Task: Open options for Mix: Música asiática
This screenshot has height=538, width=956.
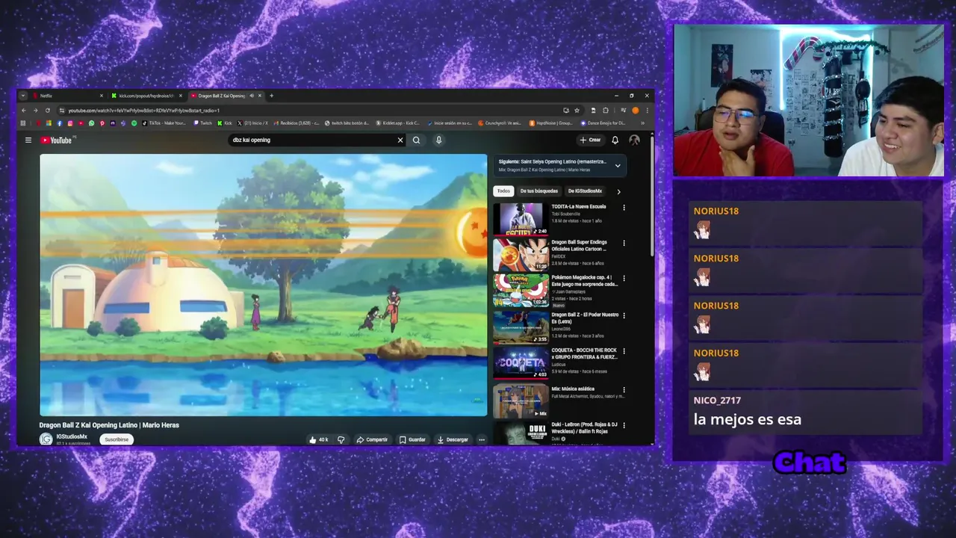Action: pyautogui.click(x=624, y=390)
